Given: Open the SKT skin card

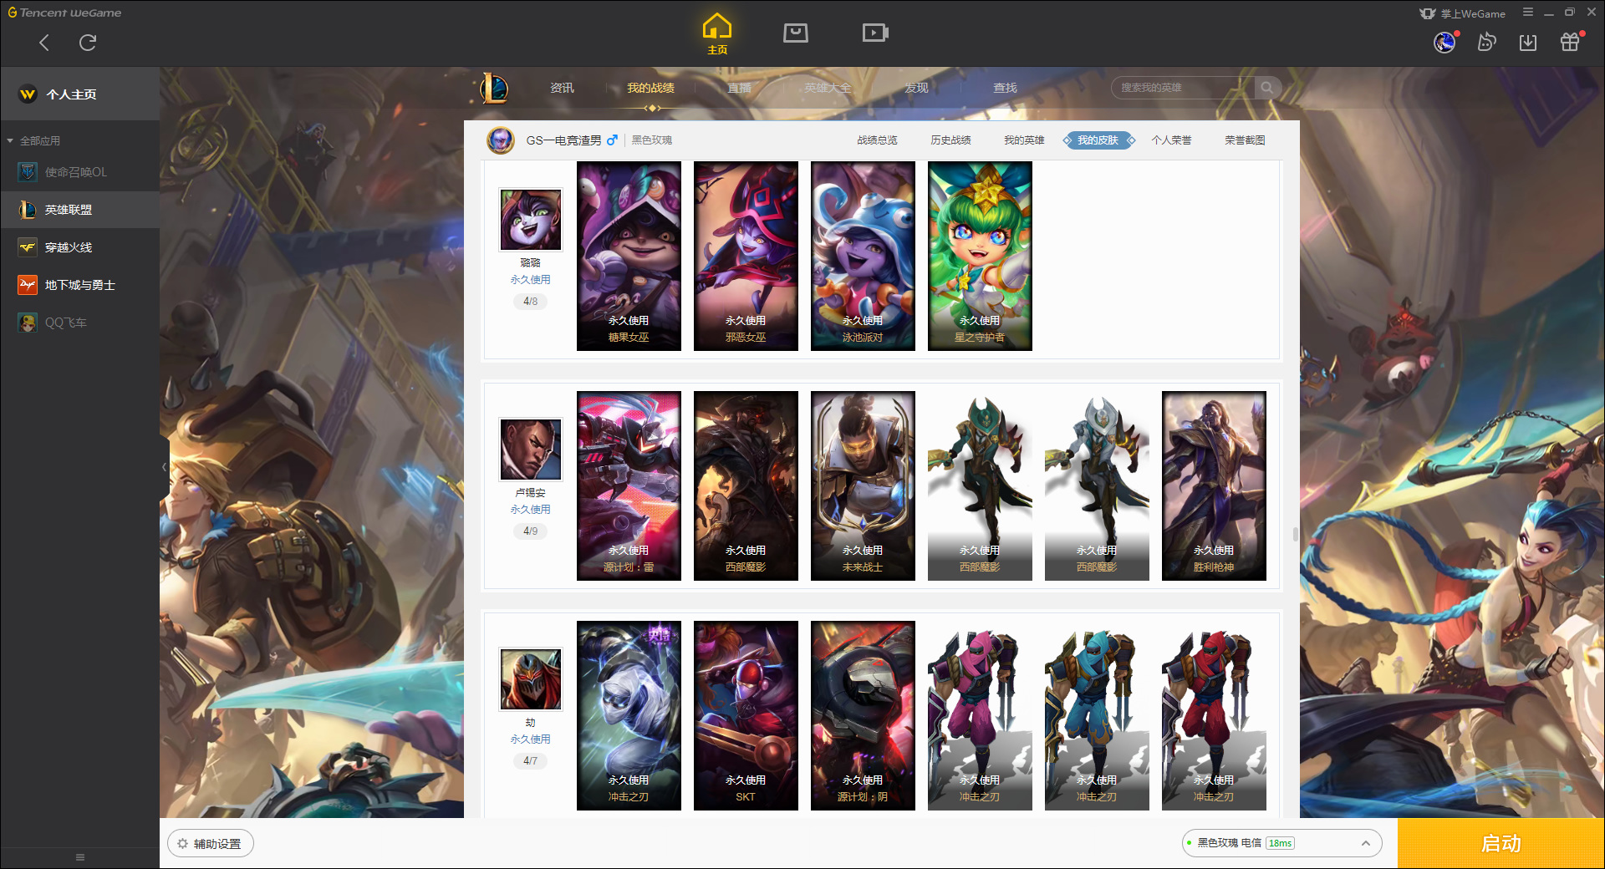Looking at the screenshot, I should pyautogui.click(x=746, y=715).
